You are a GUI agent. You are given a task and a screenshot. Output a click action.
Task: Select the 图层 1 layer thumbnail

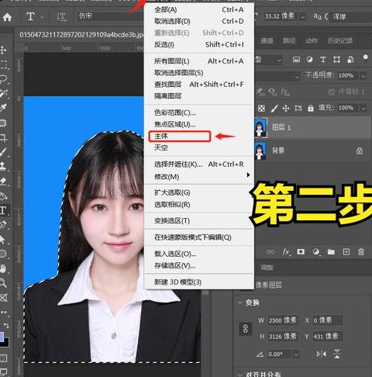(260, 127)
